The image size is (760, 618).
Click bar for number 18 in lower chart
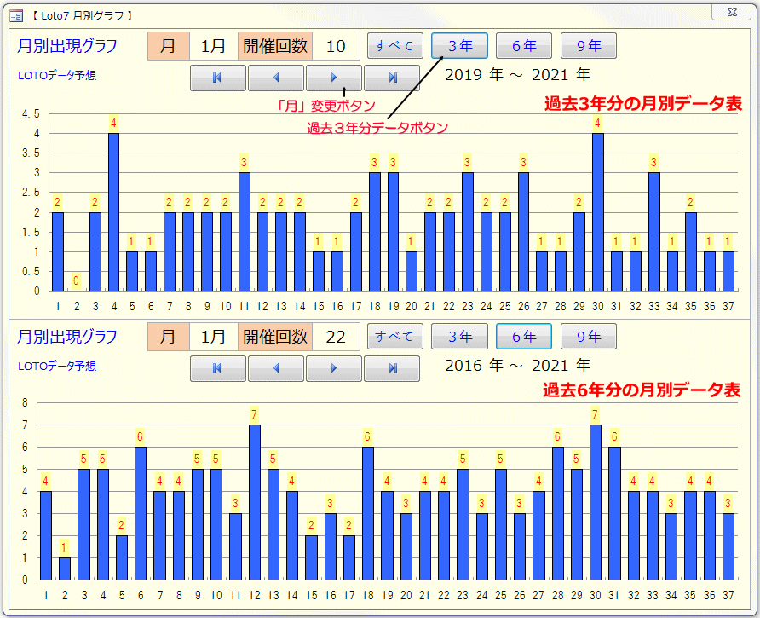tap(368, 513)
